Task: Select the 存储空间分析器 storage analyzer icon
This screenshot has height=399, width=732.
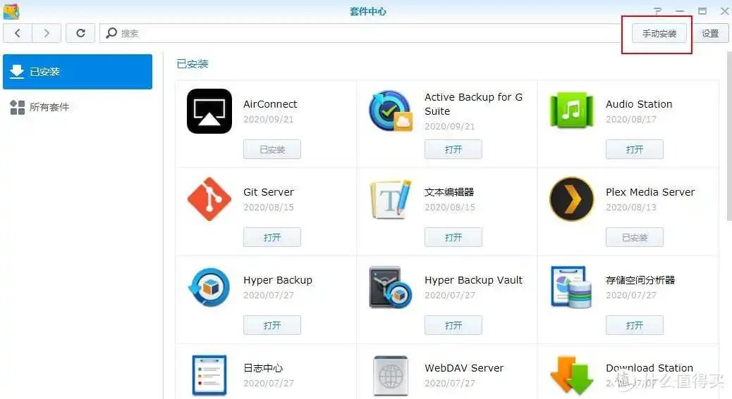Action: pyautogui.click(x=571, y=287)
